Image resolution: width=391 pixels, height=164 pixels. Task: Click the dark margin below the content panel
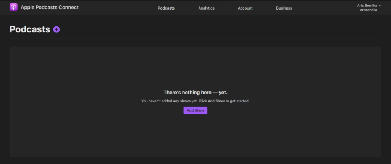(195, 161)
